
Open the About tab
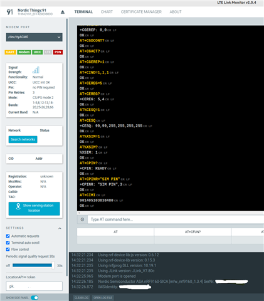coord(176,12)
